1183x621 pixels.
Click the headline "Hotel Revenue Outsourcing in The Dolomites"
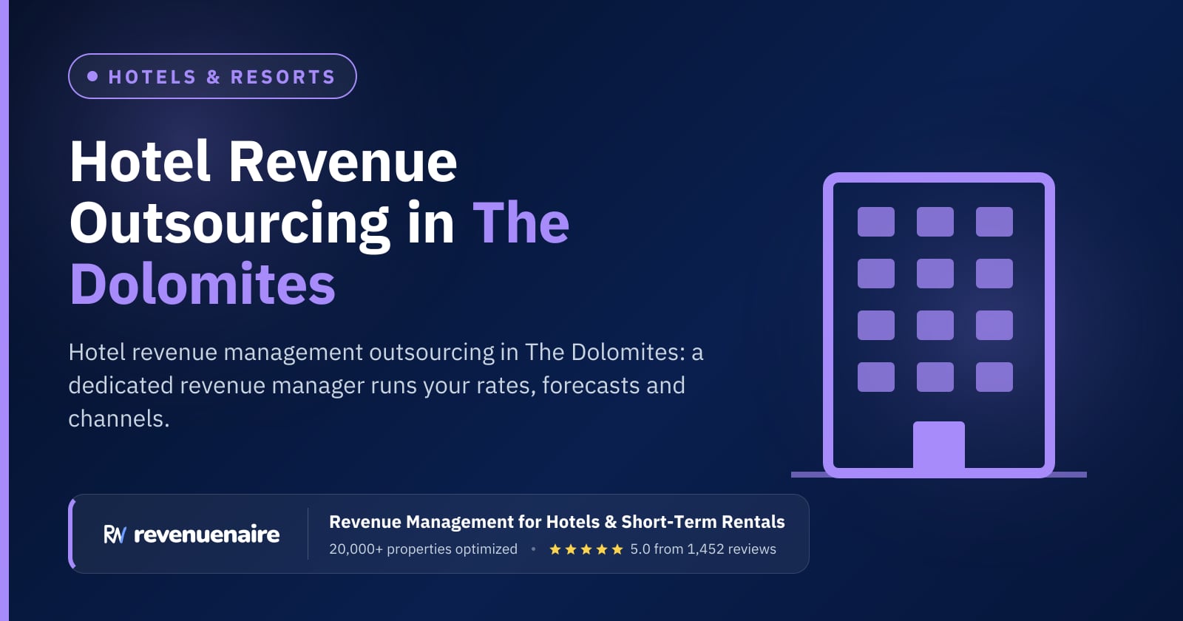(x=319, y=223)
